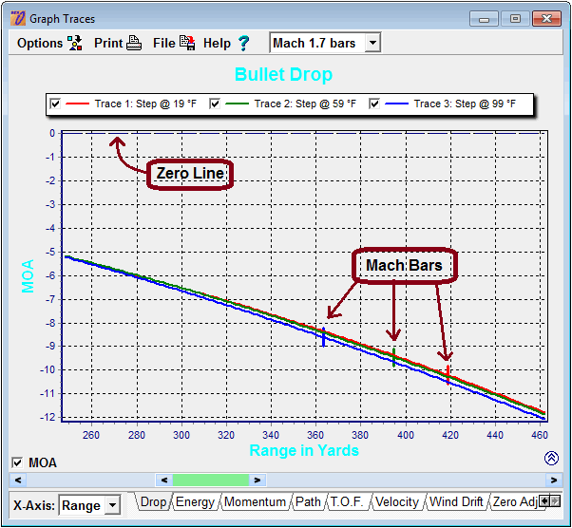The height and width of the screenshot is (528, 572).
Task: Open the File menu
Action: click(x=164, y=43)
